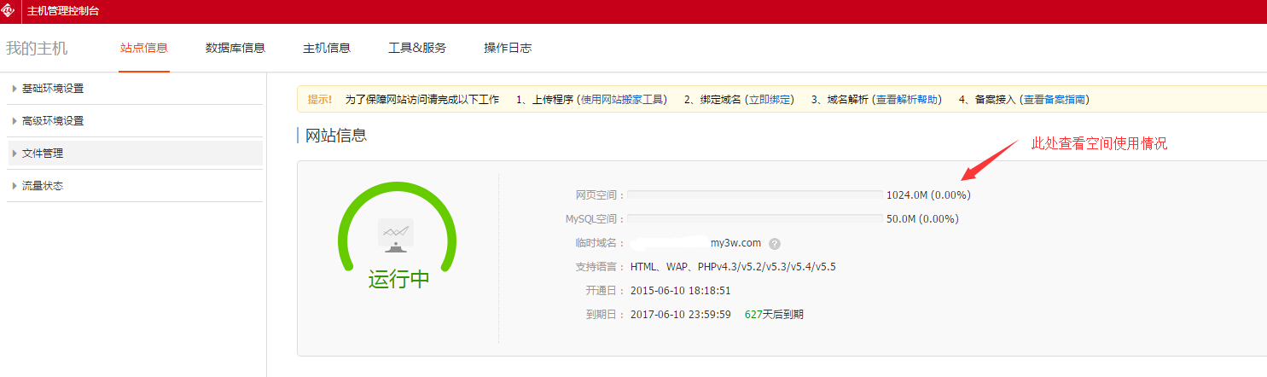Click the 我的主机 heading
The height and width of the screenshot is (377, 1267).
tap(37, 49)
